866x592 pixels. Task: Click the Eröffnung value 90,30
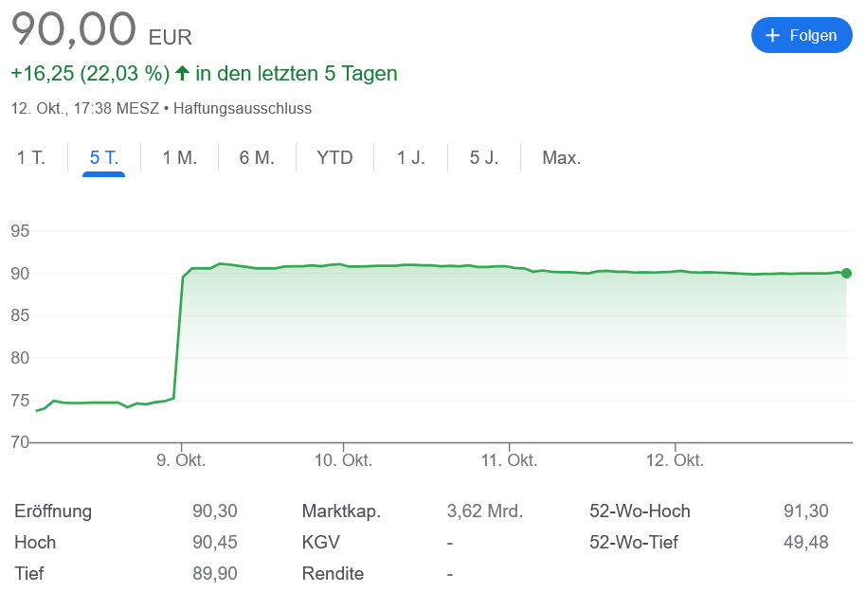pyautogui.click(x=214, y=511)
